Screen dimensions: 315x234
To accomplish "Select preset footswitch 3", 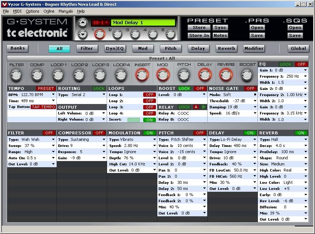I will click(x=135, y=35).
